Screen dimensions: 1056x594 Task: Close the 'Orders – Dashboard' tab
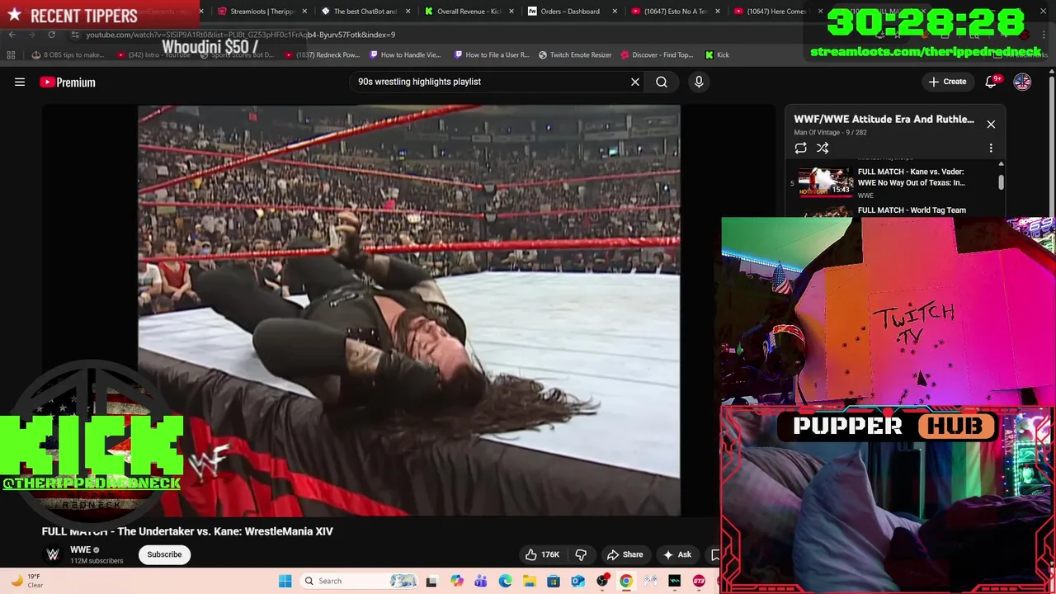615,12
